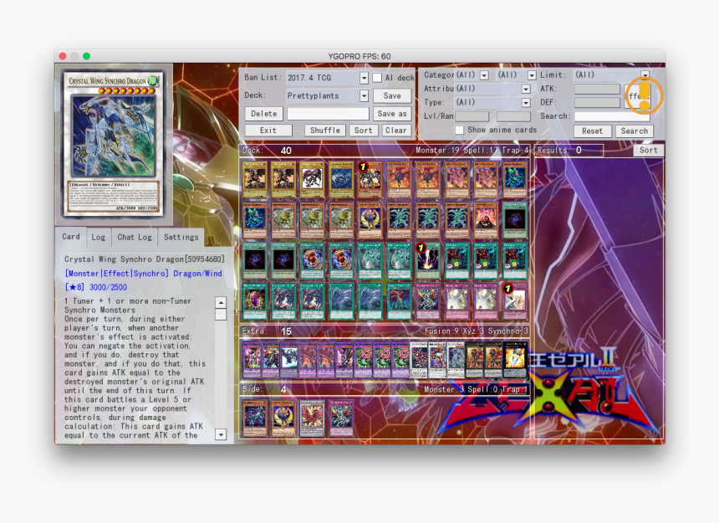The height and width of the screenshot is (523, 719).
Task: Select the dark vortex spell card in second deck row
Action: (x=514, y=220)
